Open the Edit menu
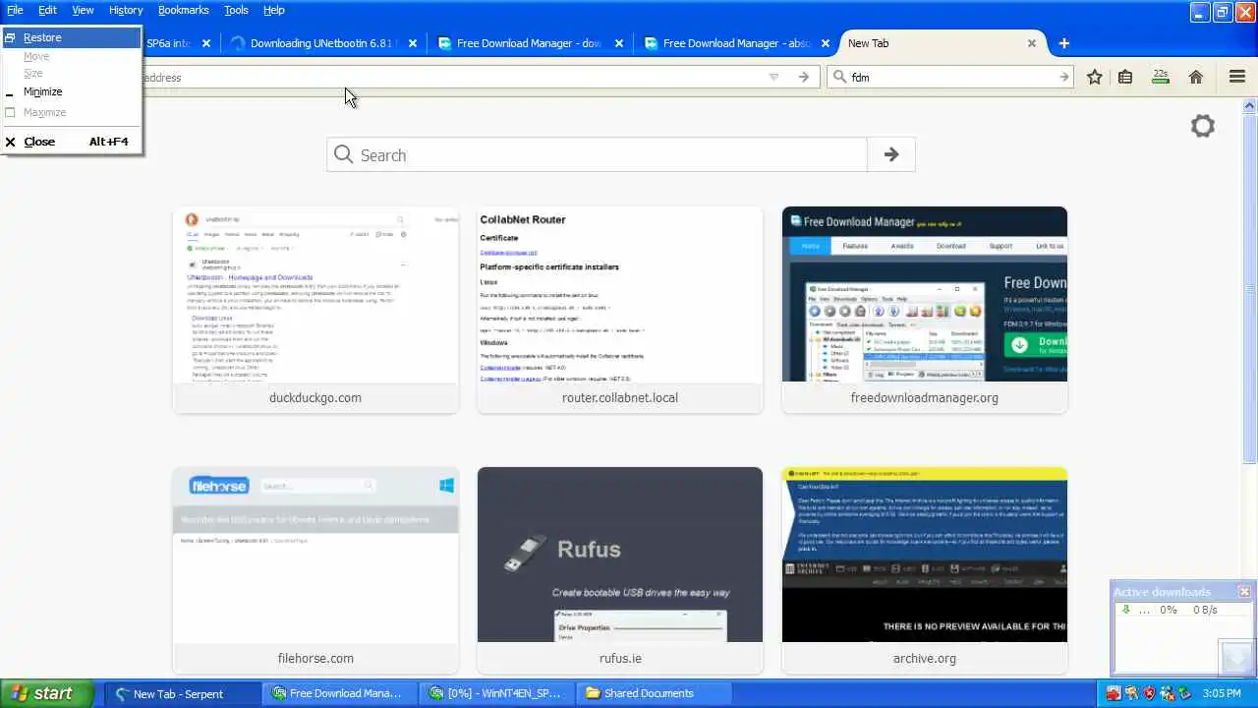 click(47, 10)
